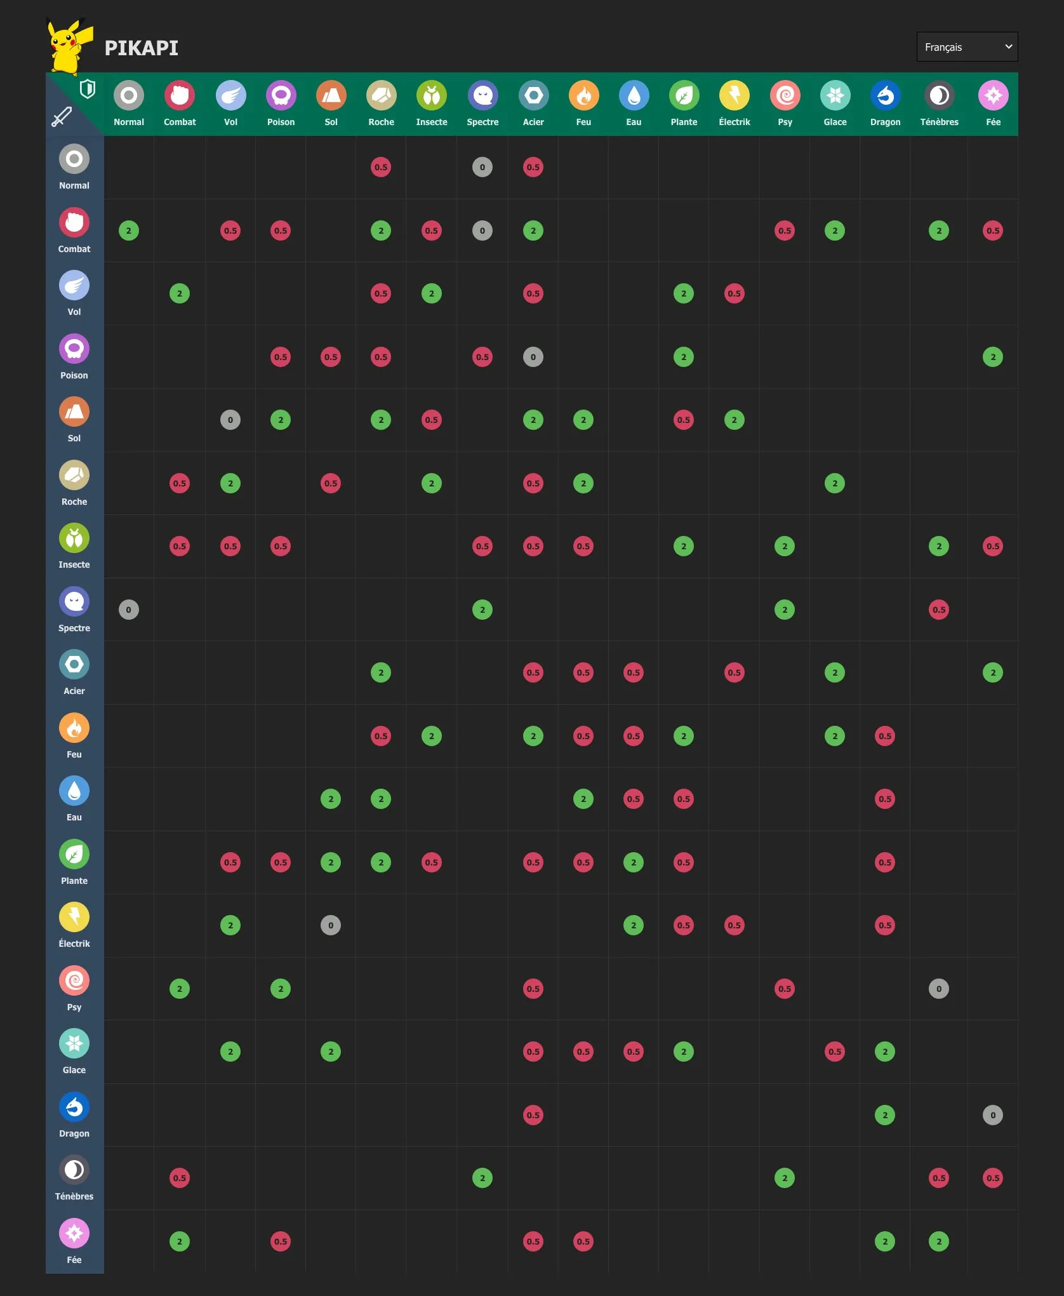Image resolution: width=1064 pixels, height=1296 pixels.
Task: Click Sol attacker icon in left sidebar
Action: pyautogui.click(x=74, y=411)
